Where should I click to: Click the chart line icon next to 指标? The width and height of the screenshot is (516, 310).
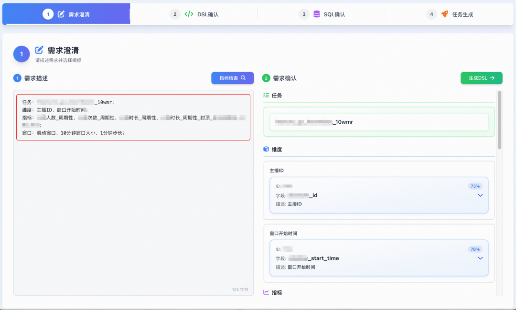click(266, 292)
